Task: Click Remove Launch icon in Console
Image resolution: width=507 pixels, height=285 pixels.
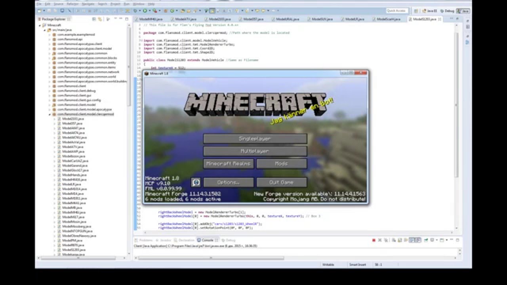Action: pyautogui.click(x=379, y=240)
